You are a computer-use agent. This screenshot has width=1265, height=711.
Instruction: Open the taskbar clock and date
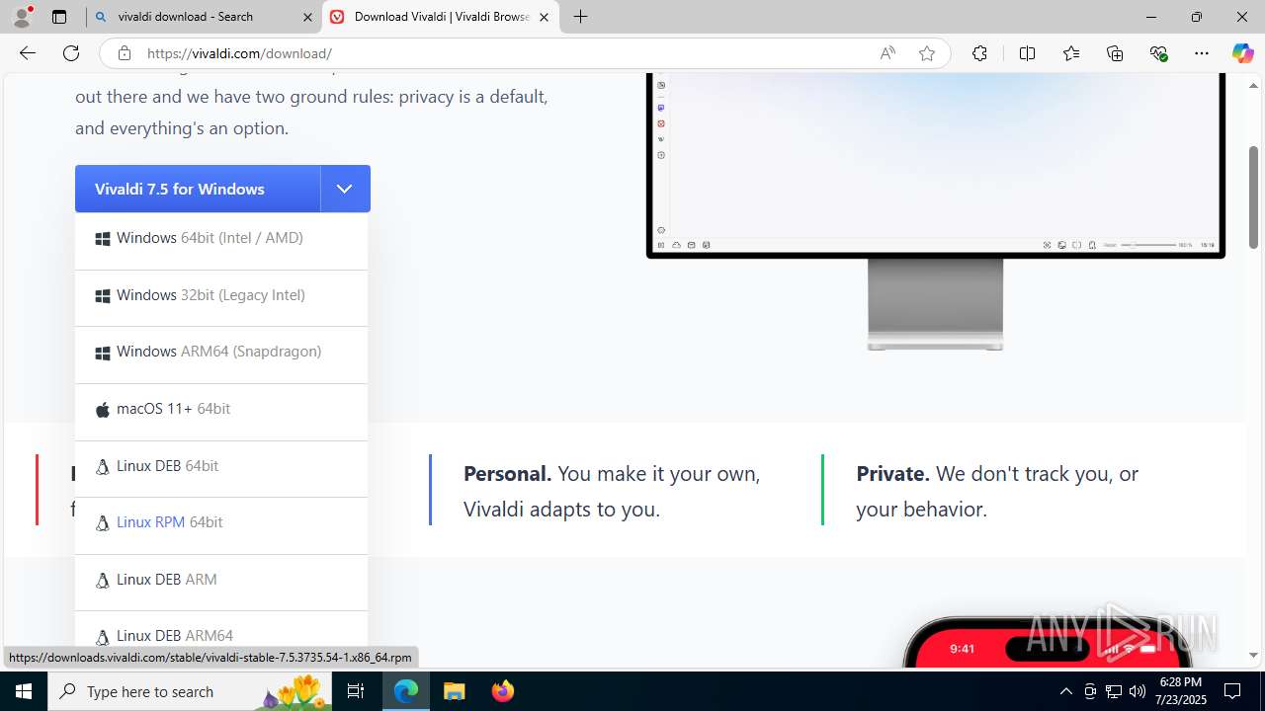1180,691
